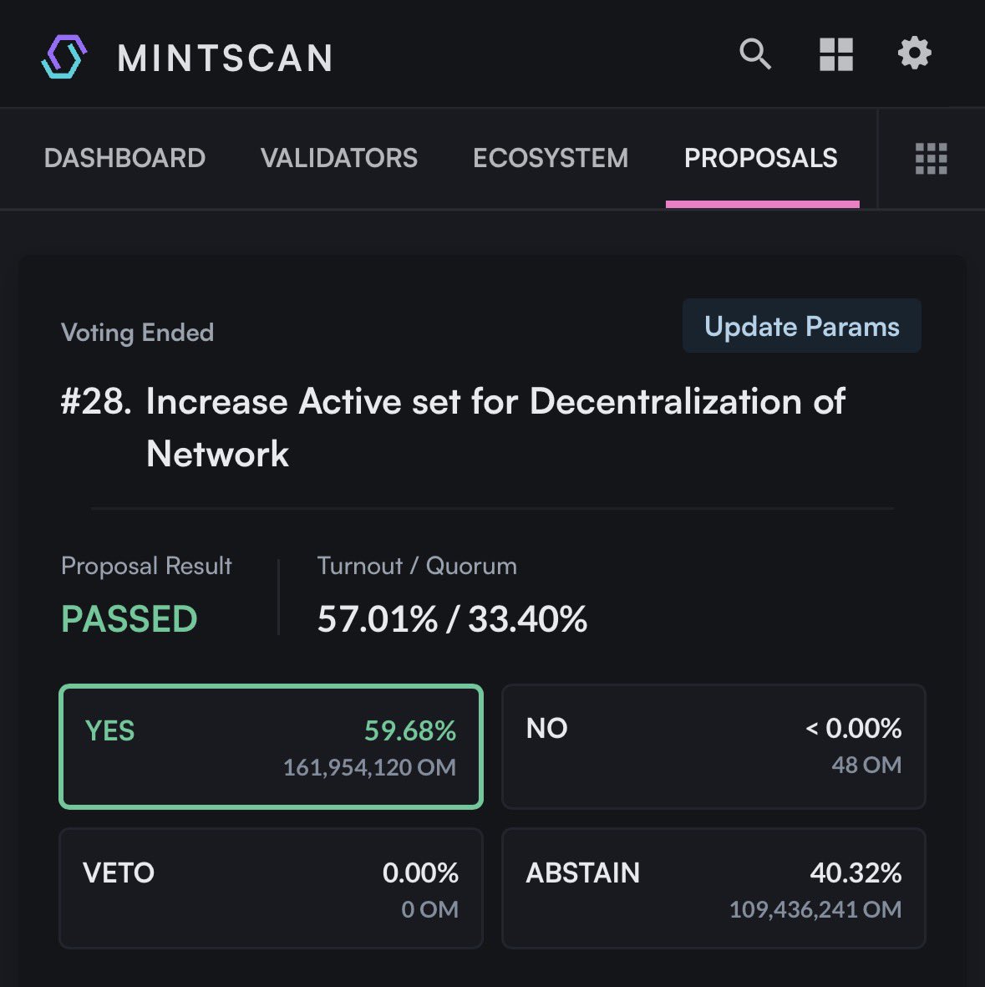Go to the Validators tab
The height and width of the screenshot is (987, 985).
click(x=339, y=158)
